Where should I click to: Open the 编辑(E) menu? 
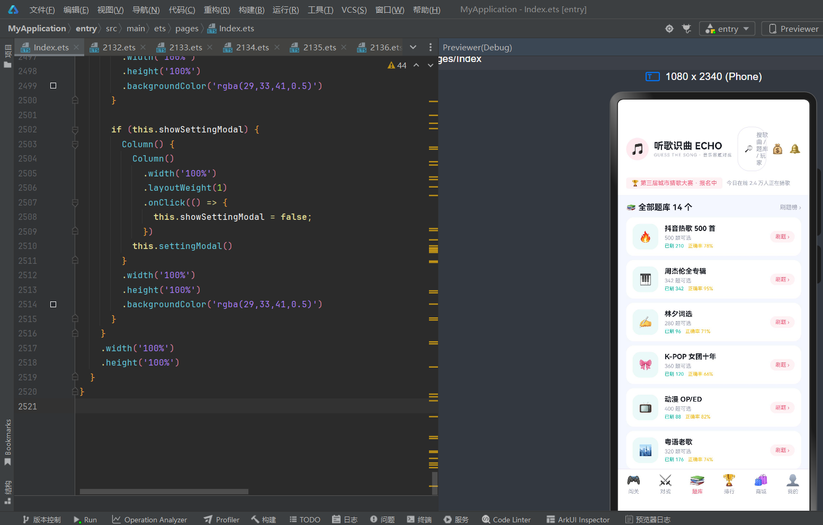pos(76,10)
